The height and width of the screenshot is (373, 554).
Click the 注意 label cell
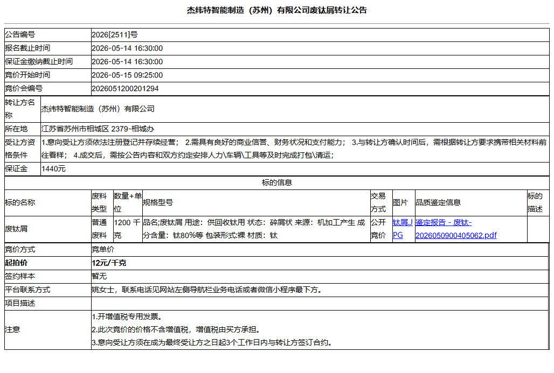48,329
